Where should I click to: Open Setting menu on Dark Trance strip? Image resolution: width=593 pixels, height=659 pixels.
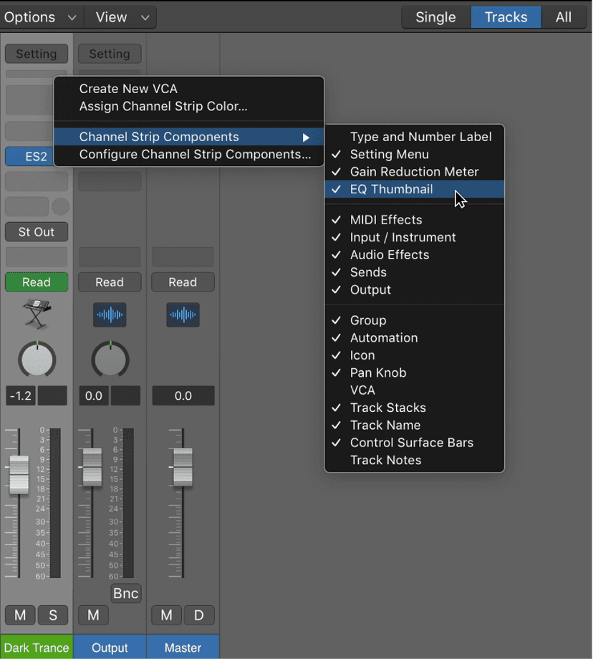[x=37, y=54]
